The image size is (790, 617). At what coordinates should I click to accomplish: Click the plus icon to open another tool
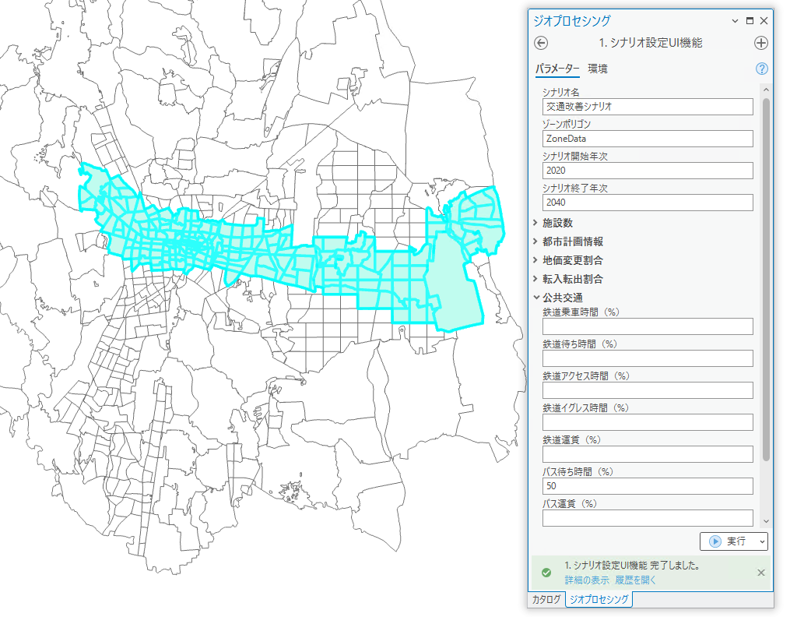click(x=760, y=44)
